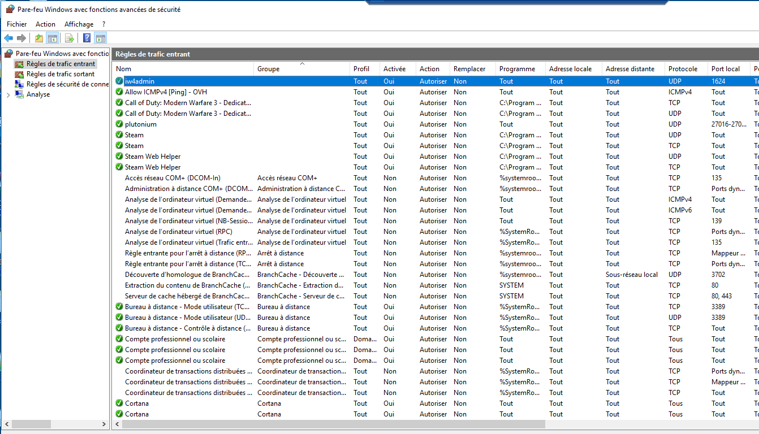The width and height of the screenshot is (759, 434).
Task: Sort by the Adresse distante column header
Action: pos(633,69)
